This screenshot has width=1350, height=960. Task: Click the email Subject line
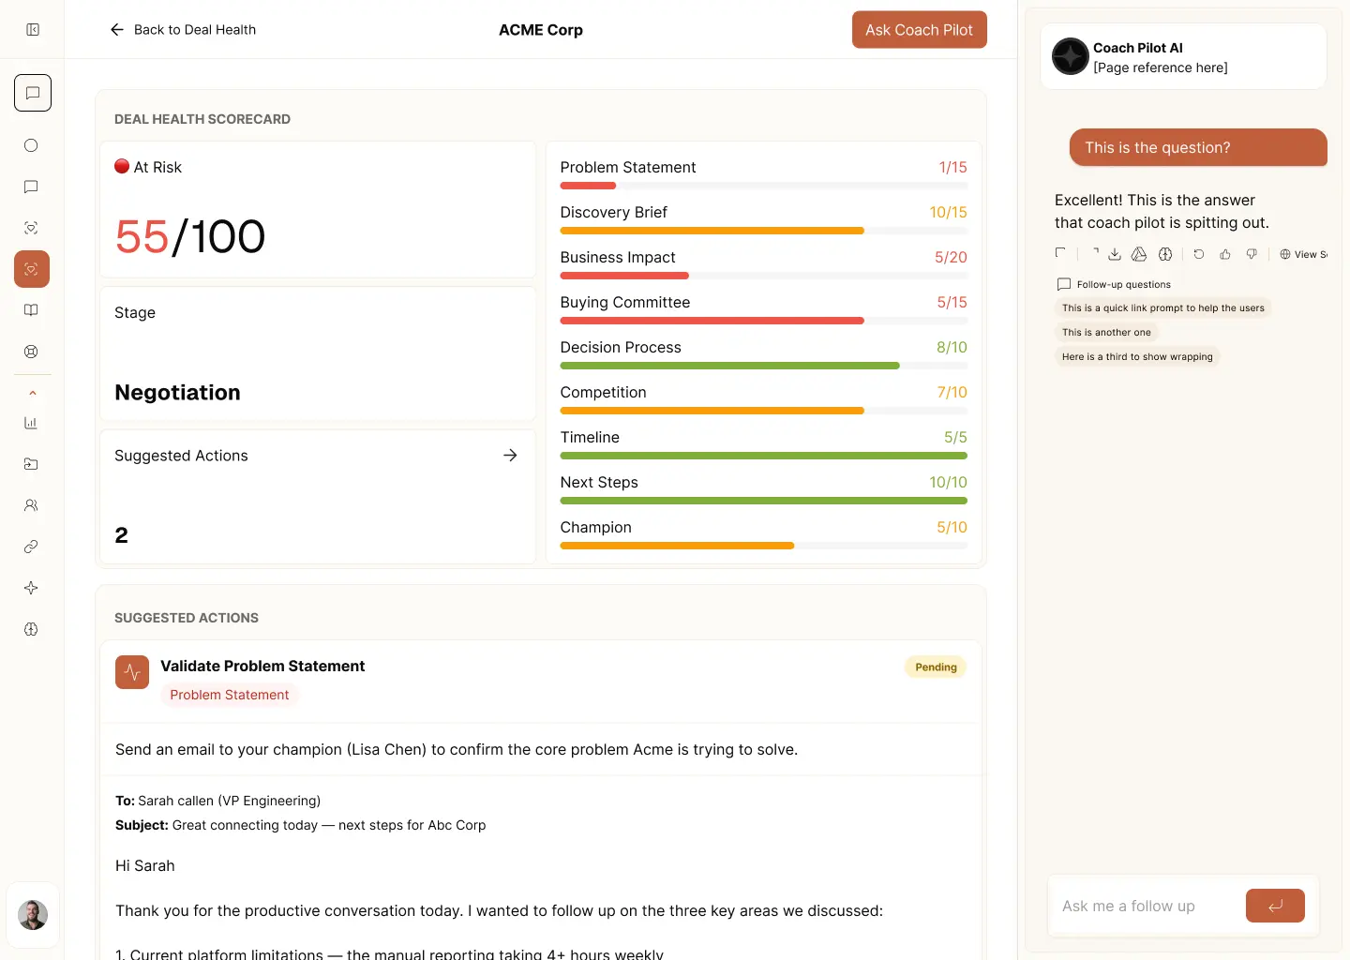(x=301, y=825)
